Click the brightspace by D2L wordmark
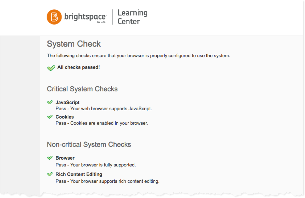Screen dimensions: 305x198 click(85, 17)
